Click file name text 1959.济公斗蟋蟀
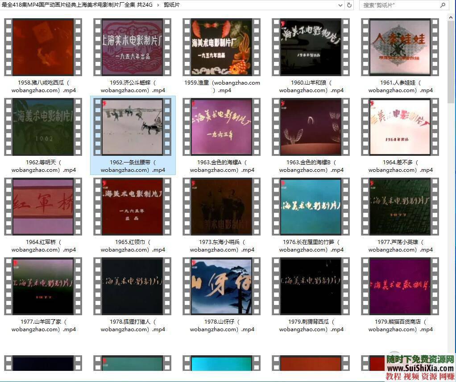This screenshot has height=382, width=456. [133, 86]
